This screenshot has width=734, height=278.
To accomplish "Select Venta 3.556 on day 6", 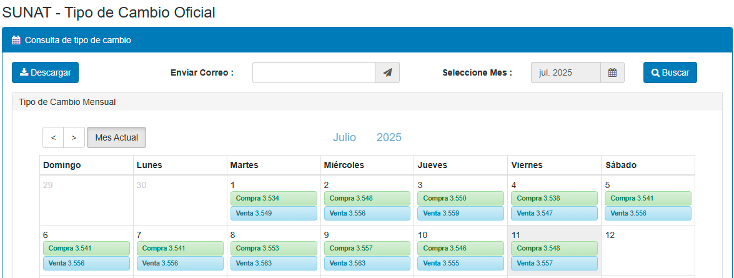I will (86, 264).
